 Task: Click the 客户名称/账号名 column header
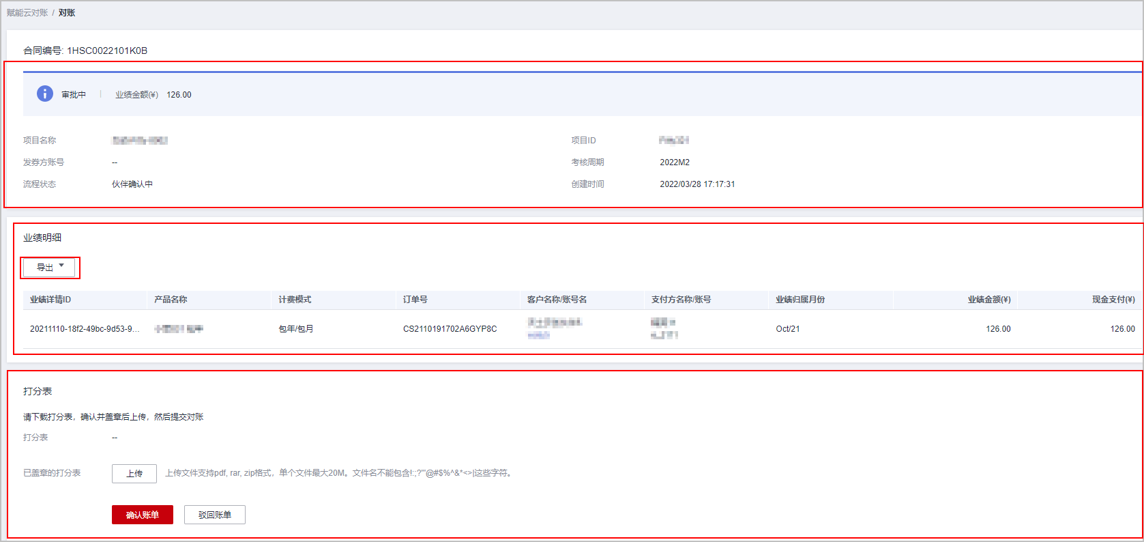tap(557, 300)
